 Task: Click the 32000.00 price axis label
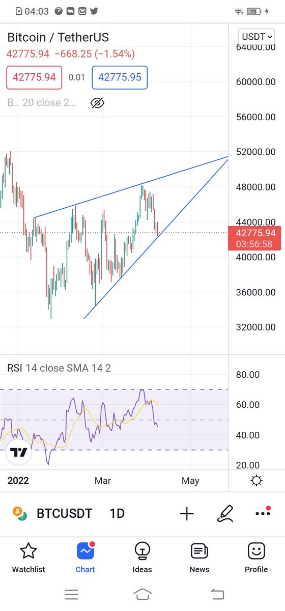pos(256,327)
